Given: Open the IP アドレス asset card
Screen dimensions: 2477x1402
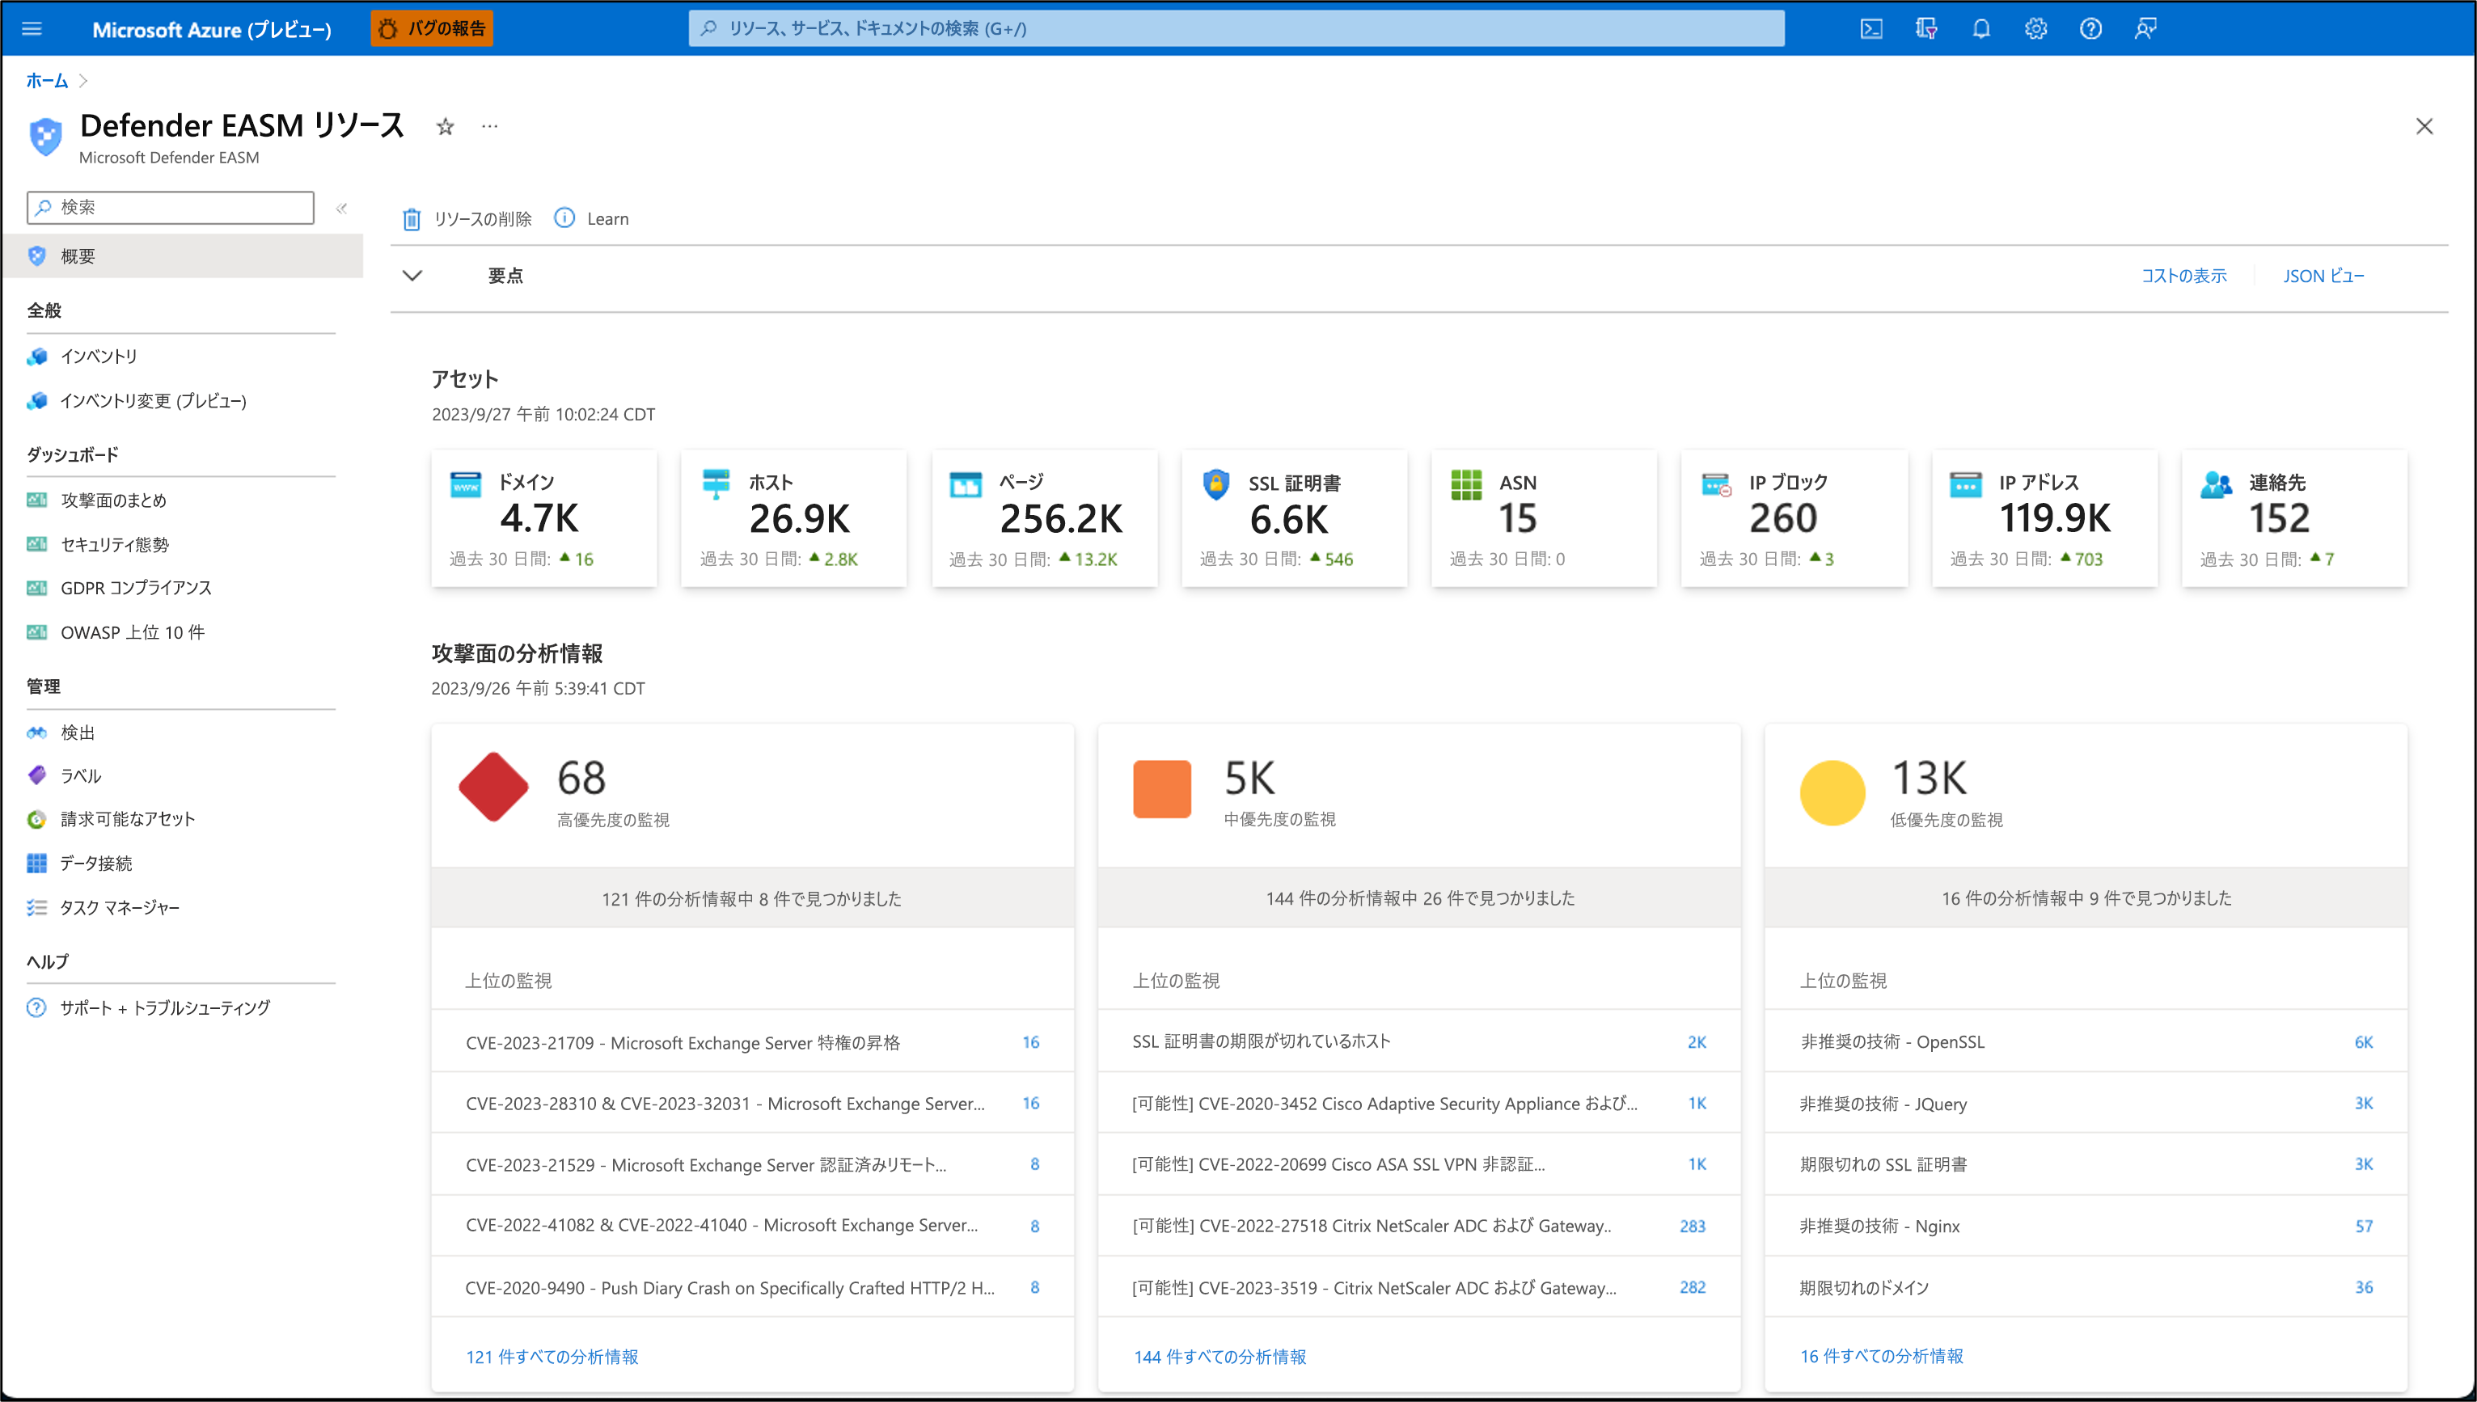Looking at the screenshot, I should click(2044, 518).
